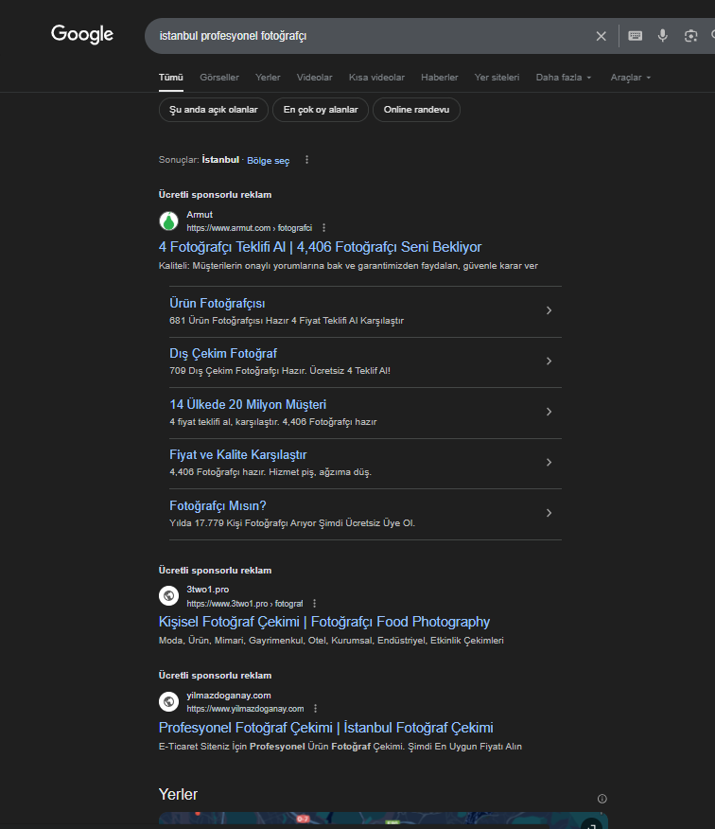Switch to the Görseller tab

click(219, 78)
